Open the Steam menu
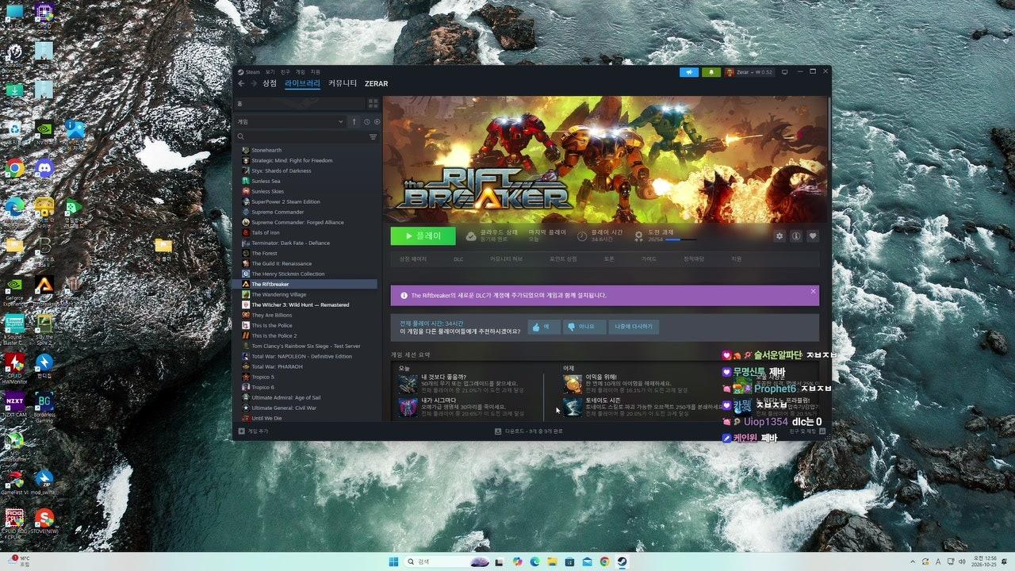Viewport: 1015px width, 571px height. click(251, 72)
